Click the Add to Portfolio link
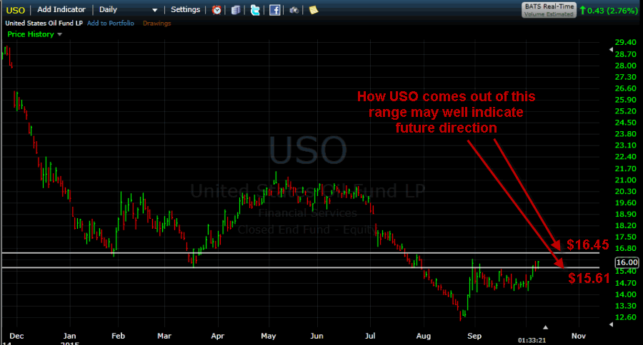The height and width of the screenshot is (345, 643). [110, 24]
